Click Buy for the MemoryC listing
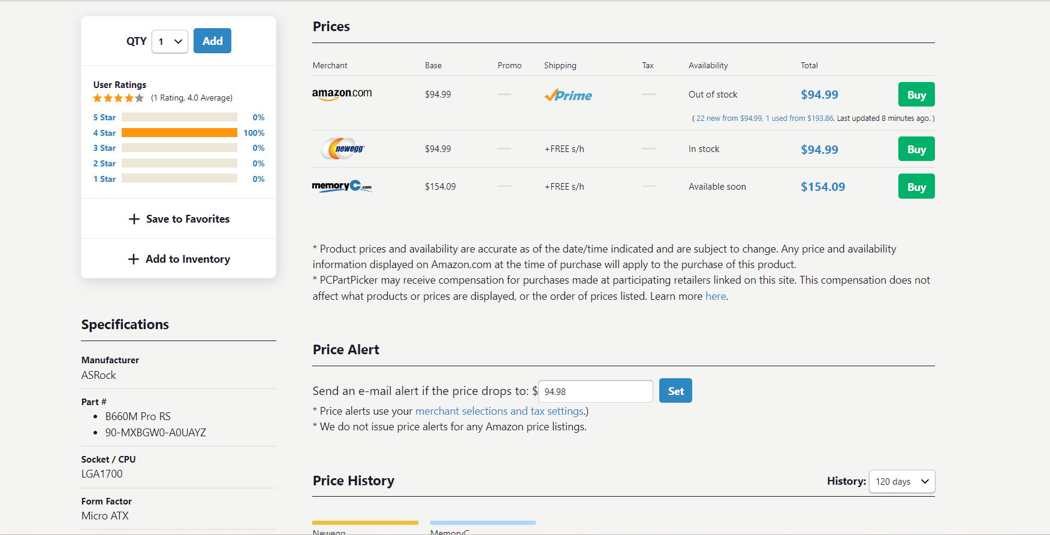 click(x=916, y=187)
